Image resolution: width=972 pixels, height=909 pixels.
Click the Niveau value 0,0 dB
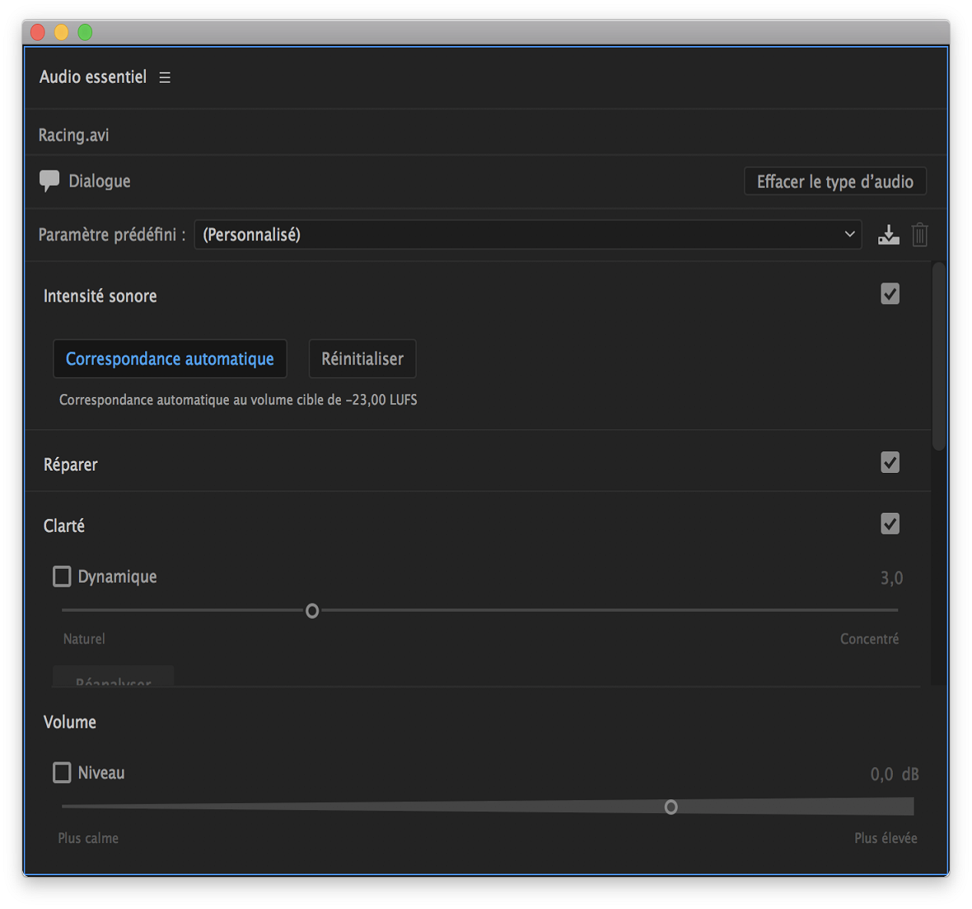(x=894, y=774)
